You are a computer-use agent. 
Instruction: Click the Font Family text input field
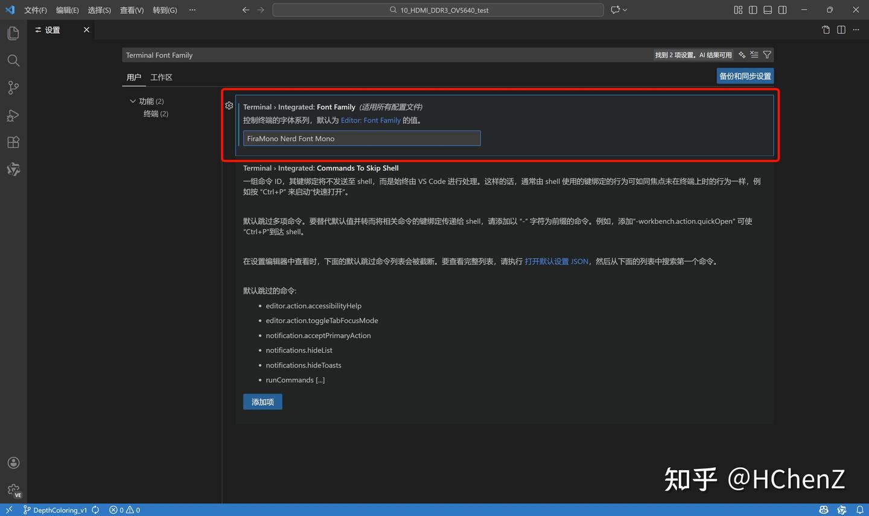tap(362, 139)
